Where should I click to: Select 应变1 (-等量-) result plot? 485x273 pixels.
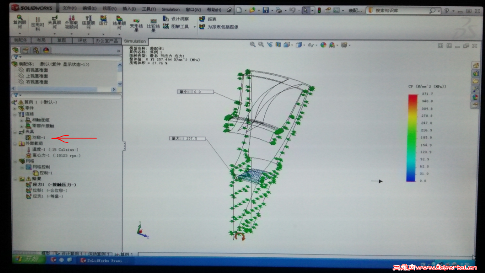(x=44, y=196)
